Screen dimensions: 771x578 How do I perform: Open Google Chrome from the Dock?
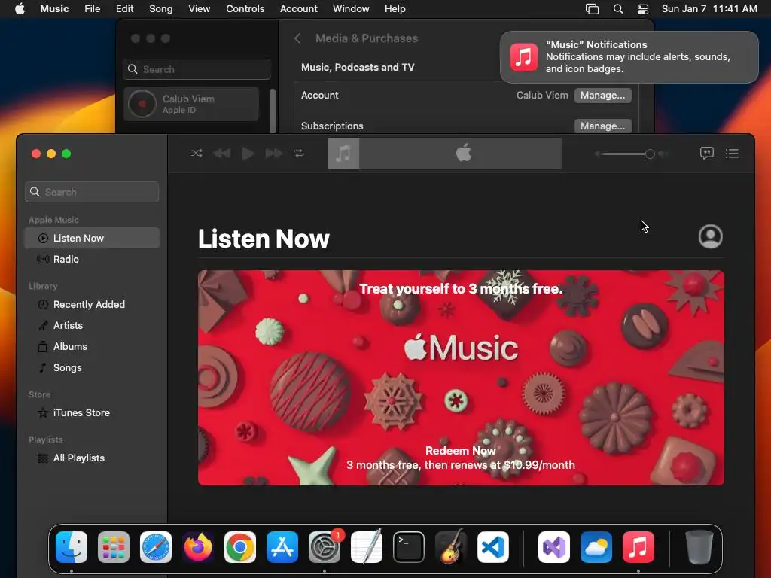tap(240, 547)
